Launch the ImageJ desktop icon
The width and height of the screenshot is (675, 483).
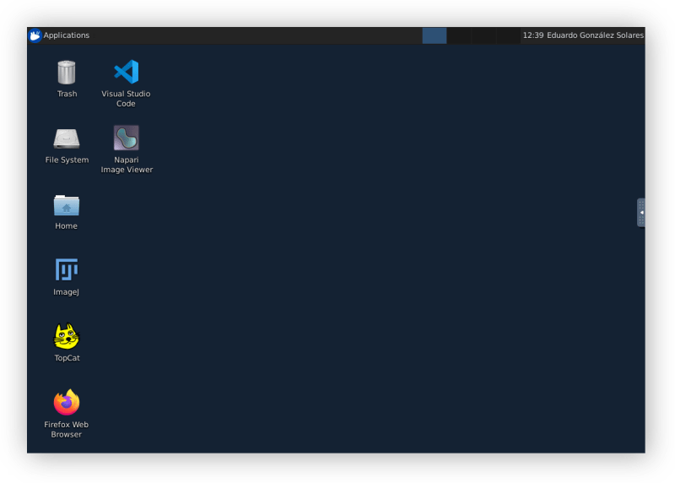click(x=67, y=269)
